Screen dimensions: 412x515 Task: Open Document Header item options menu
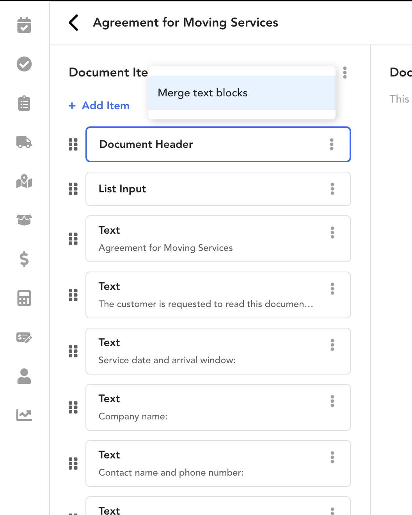pos(332,144)
